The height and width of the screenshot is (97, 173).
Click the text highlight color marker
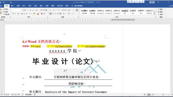(x=34, y=14)
